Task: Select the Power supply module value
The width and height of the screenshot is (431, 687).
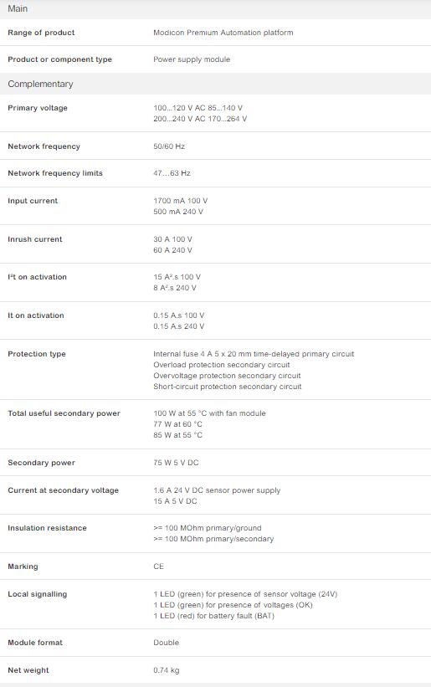Action: tap(192, 59)
